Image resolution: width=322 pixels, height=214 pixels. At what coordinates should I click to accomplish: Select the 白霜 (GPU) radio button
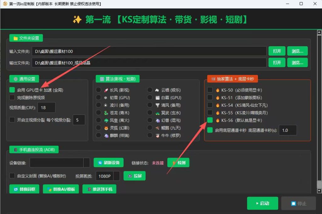pyautogui.click(x=150, y=98)
